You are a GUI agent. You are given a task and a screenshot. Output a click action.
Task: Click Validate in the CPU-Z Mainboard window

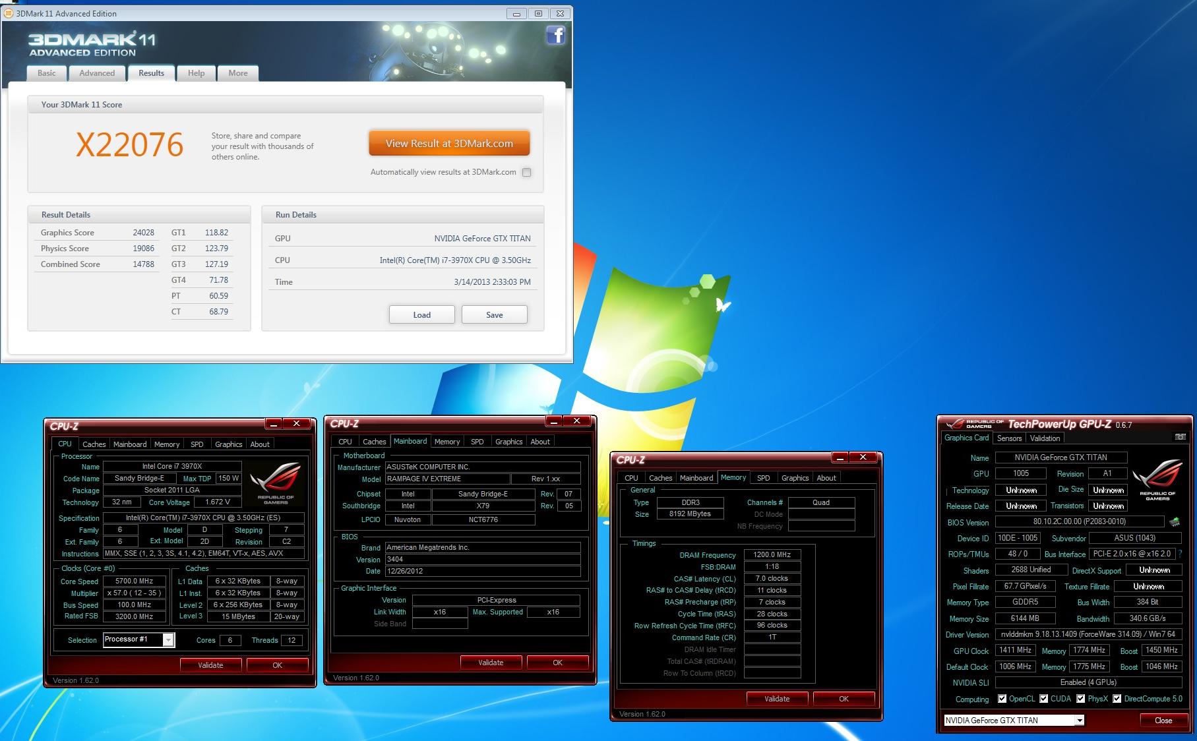(x=491, y=663)
